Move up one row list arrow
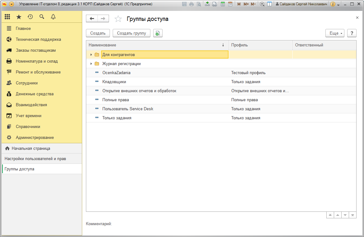The width and height of the screenshot is (364, 237). (x=338, y=215)
